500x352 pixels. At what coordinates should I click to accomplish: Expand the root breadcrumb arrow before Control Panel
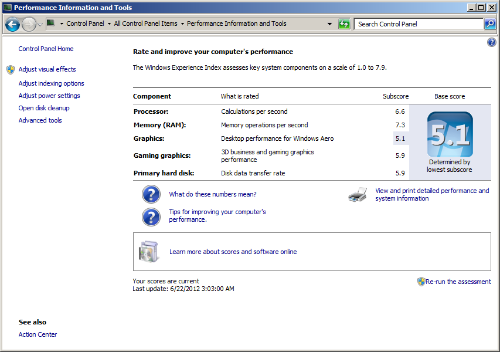point(62,23)
